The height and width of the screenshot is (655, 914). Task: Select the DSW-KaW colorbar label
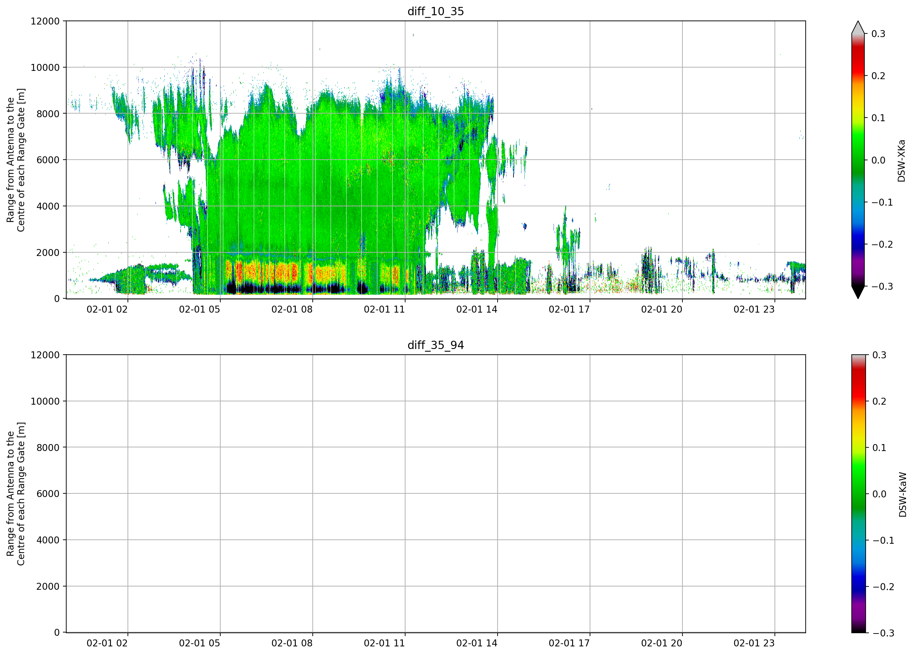coord(902,494)
